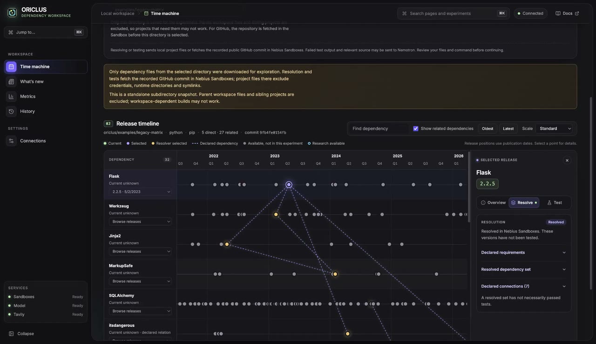This screenshot has height=344, width=596.
Task: Open the History page
Action: (46, 111)
